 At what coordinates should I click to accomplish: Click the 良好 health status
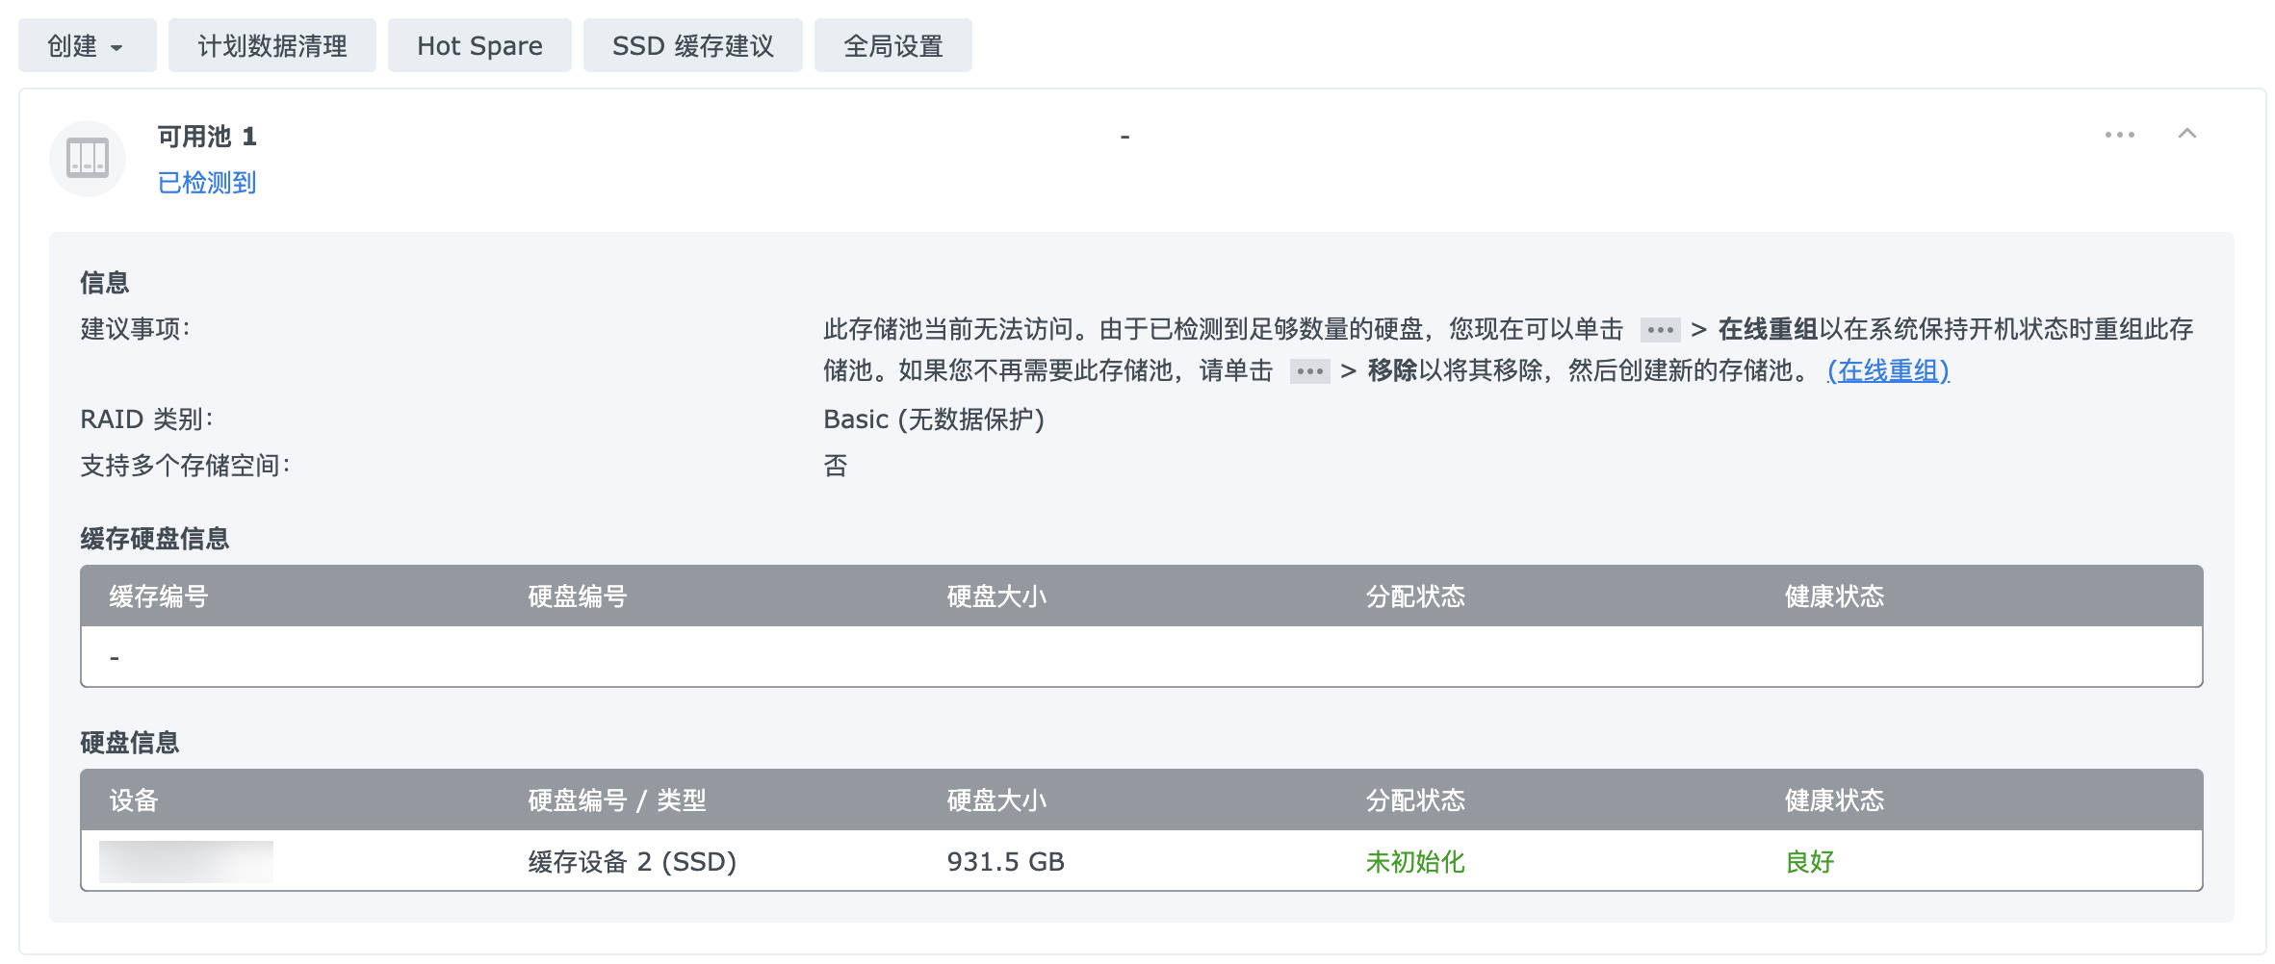[x=1809, y=862]
